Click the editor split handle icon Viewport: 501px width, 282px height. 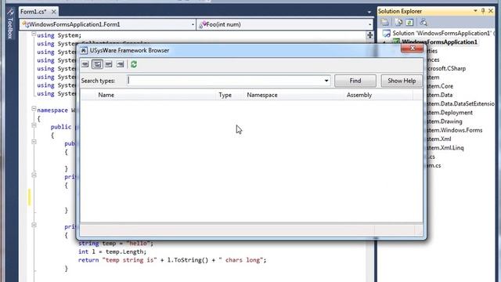tap(369, 34)
